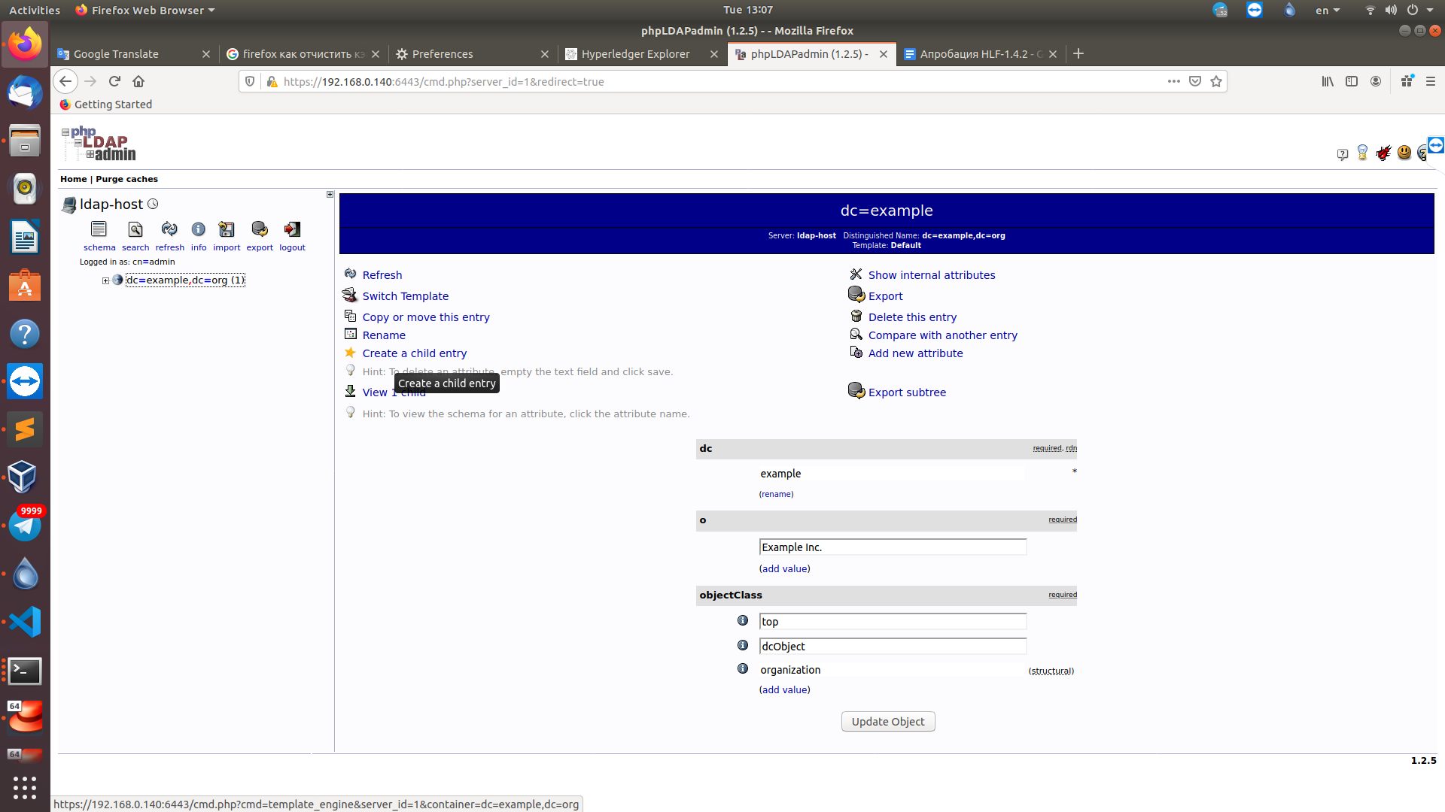Screen dimensions: 1445x812
Task: Click Purge caches link
Action: [x=126, y=179]
